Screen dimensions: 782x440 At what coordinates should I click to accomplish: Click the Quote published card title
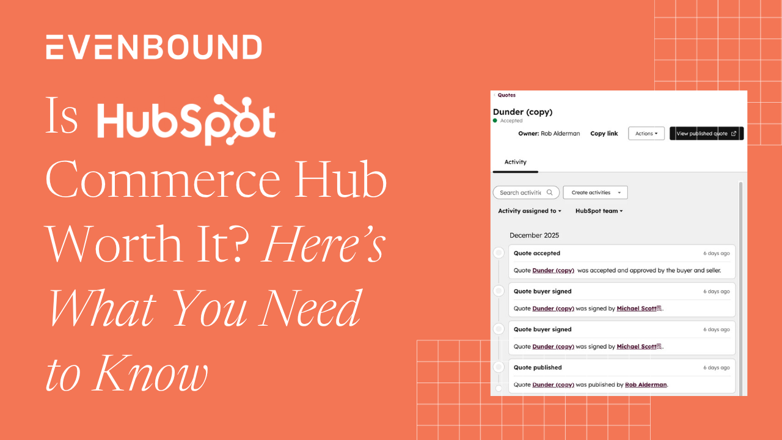538,367
